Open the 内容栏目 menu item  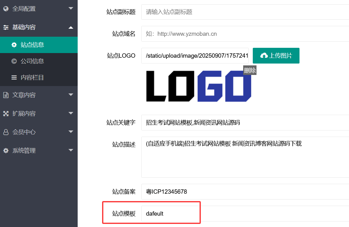click(32, 78)
